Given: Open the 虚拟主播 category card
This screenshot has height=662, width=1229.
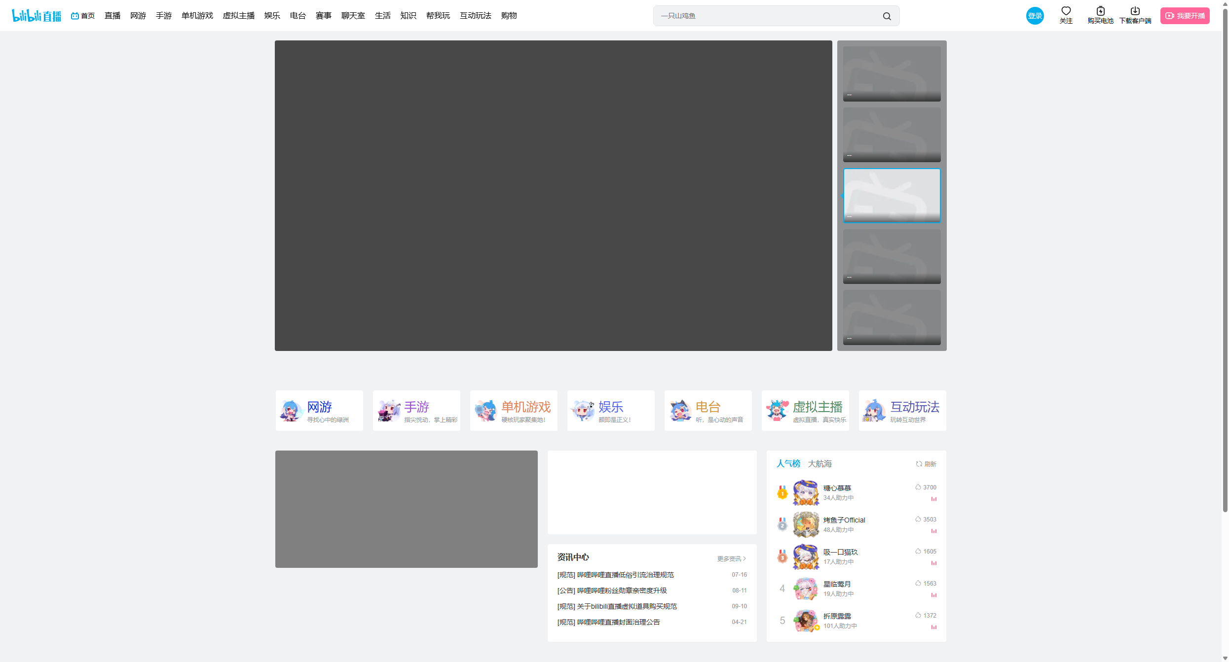Looking at the screenshot, I should click(x=805, y=411).
